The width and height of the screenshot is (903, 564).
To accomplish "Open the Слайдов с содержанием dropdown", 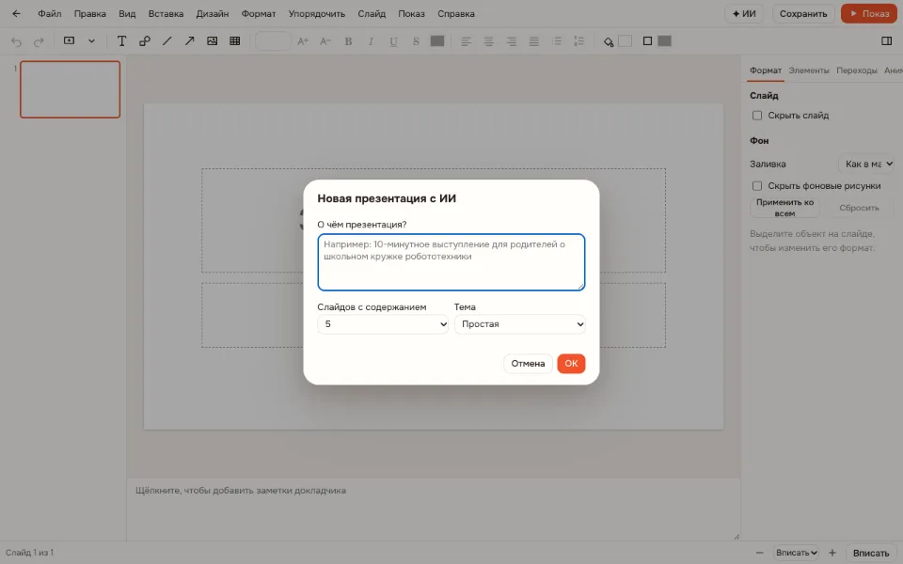I will (x=383, y=324).
